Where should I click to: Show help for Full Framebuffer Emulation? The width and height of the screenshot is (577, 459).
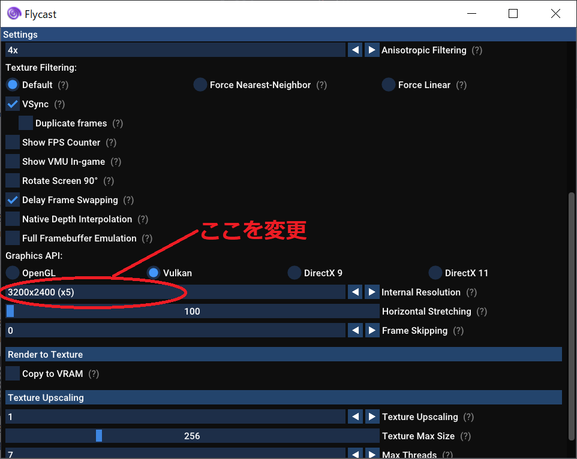point(147,238)
